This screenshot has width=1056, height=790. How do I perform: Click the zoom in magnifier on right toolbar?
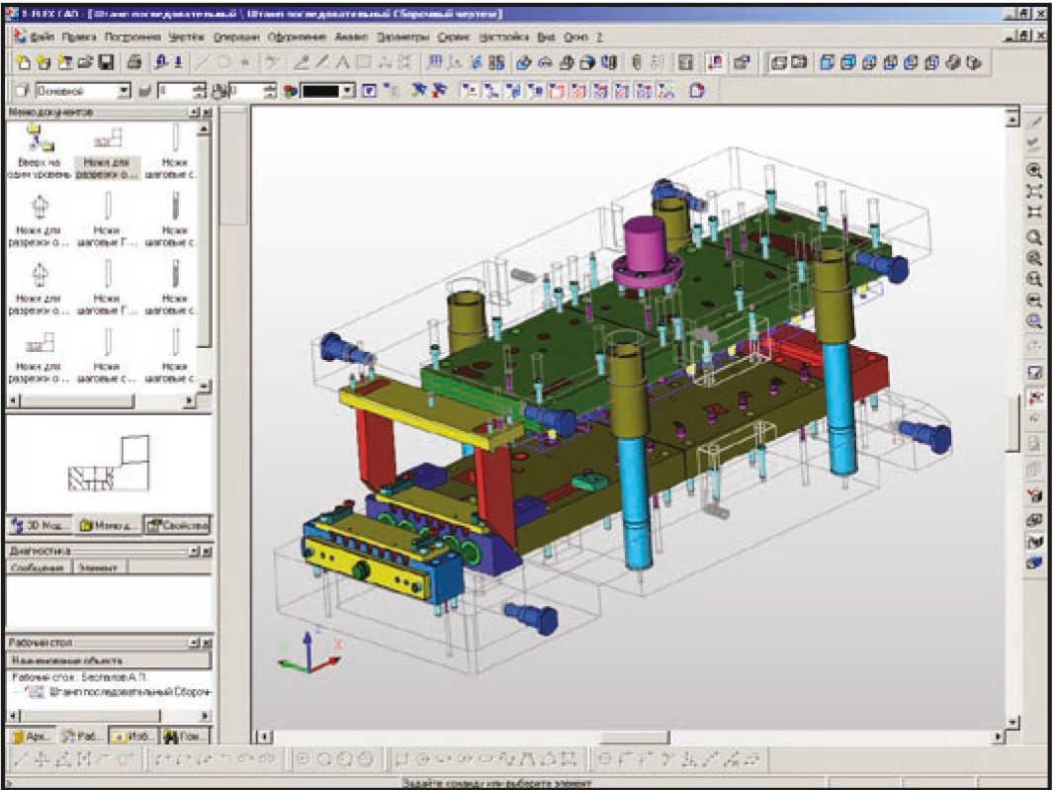click(x=1034, y=259)
